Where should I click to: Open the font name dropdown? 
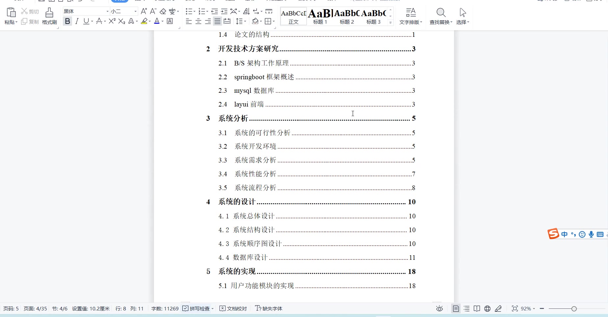pos(107,12)
